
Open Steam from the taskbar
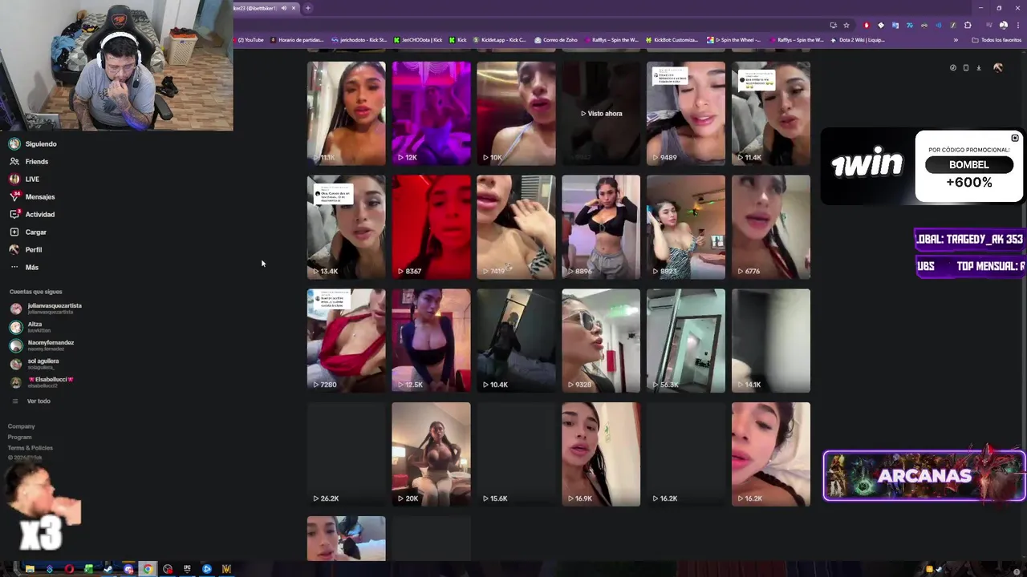[108, 569]
